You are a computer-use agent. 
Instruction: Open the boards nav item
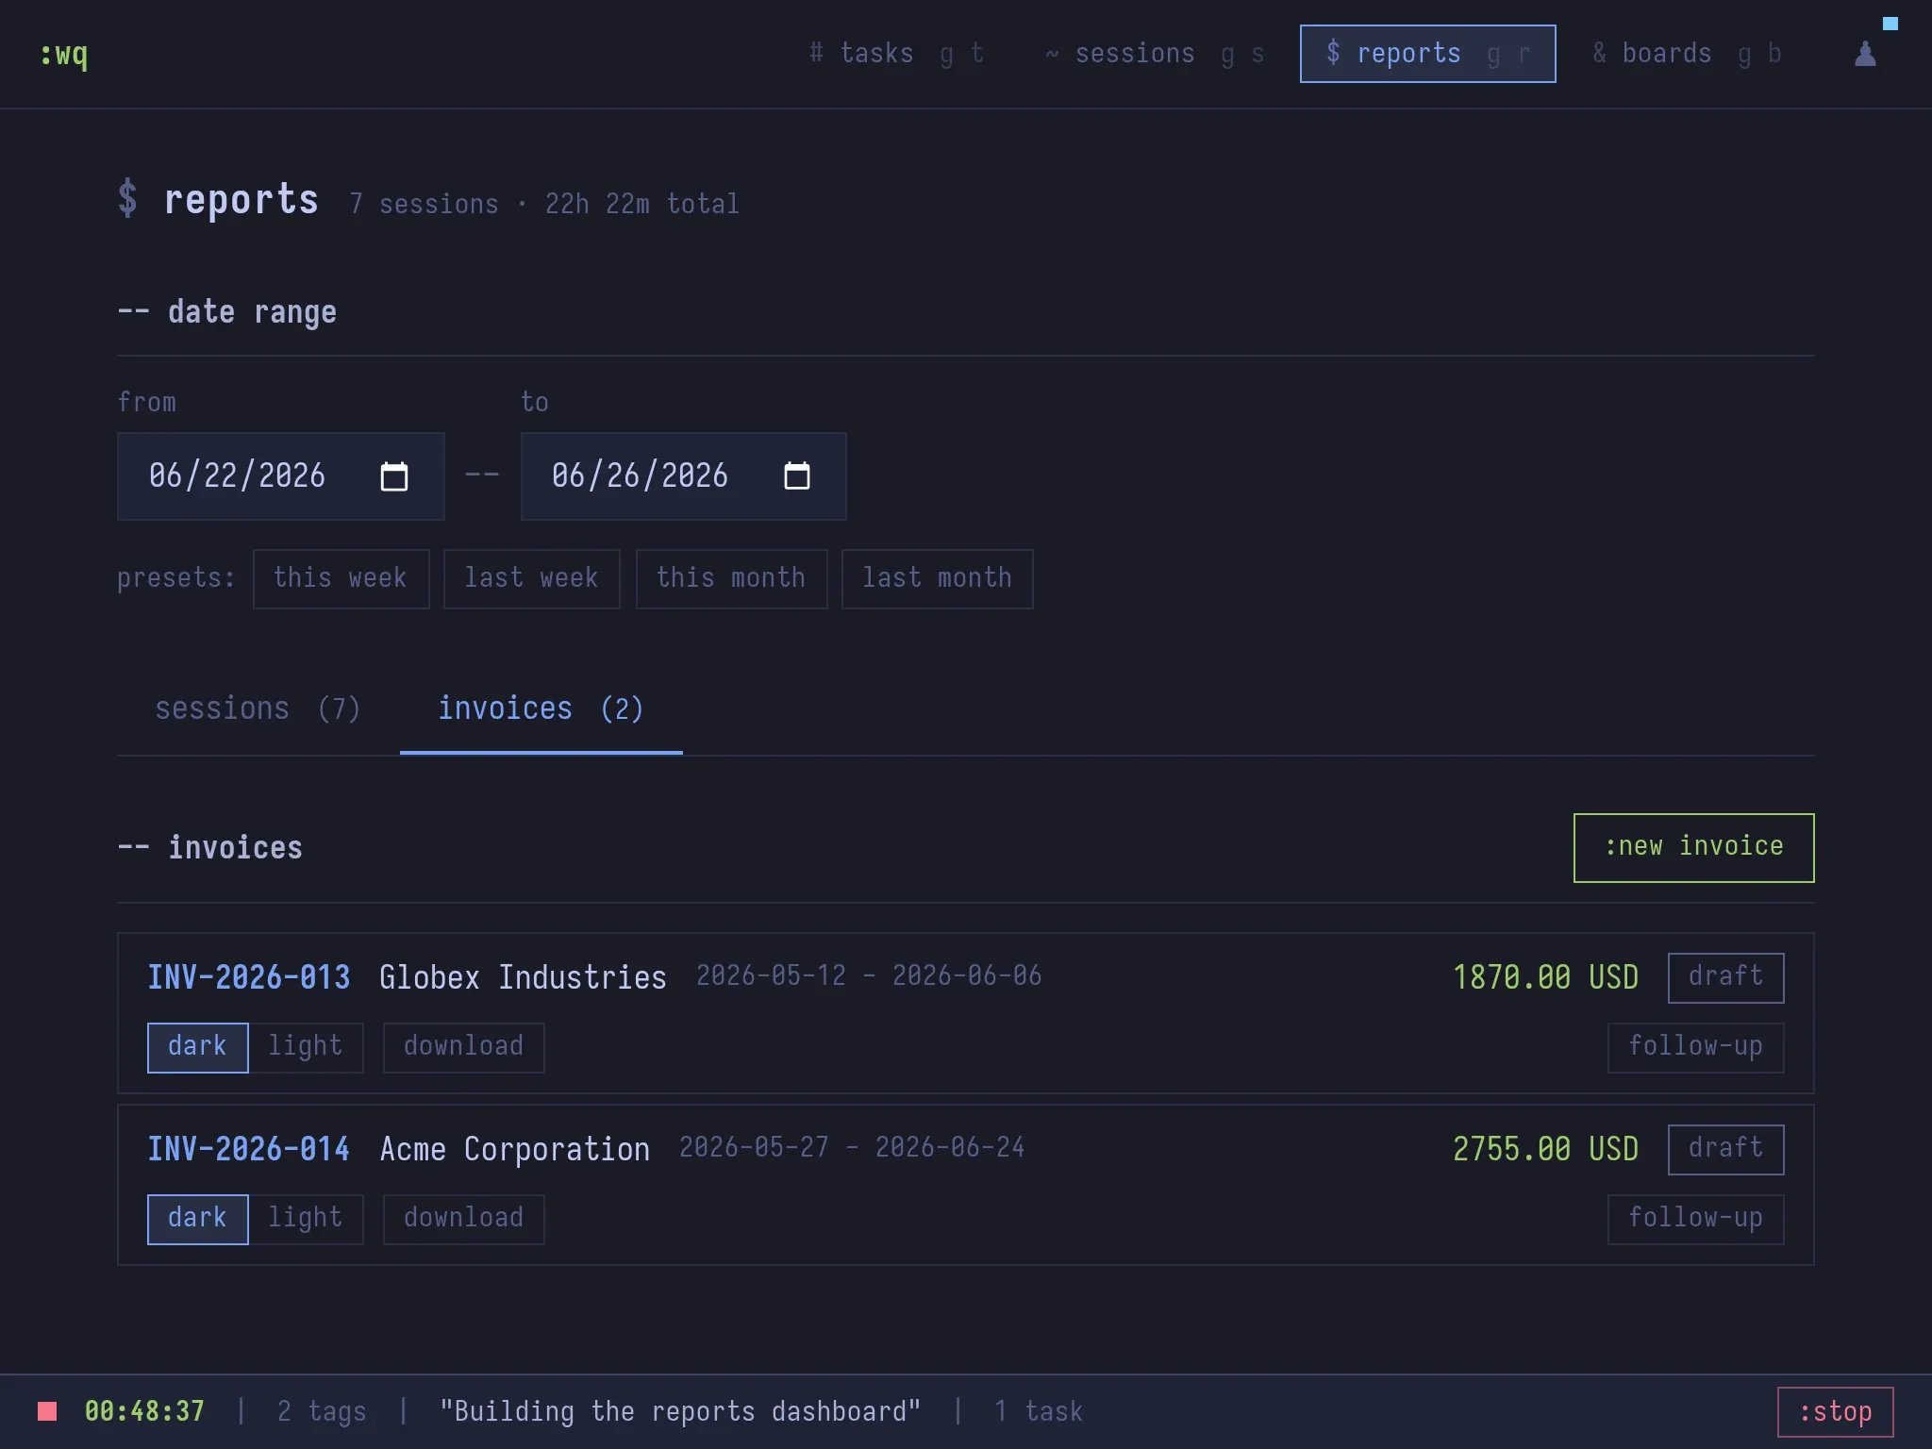1687,54
